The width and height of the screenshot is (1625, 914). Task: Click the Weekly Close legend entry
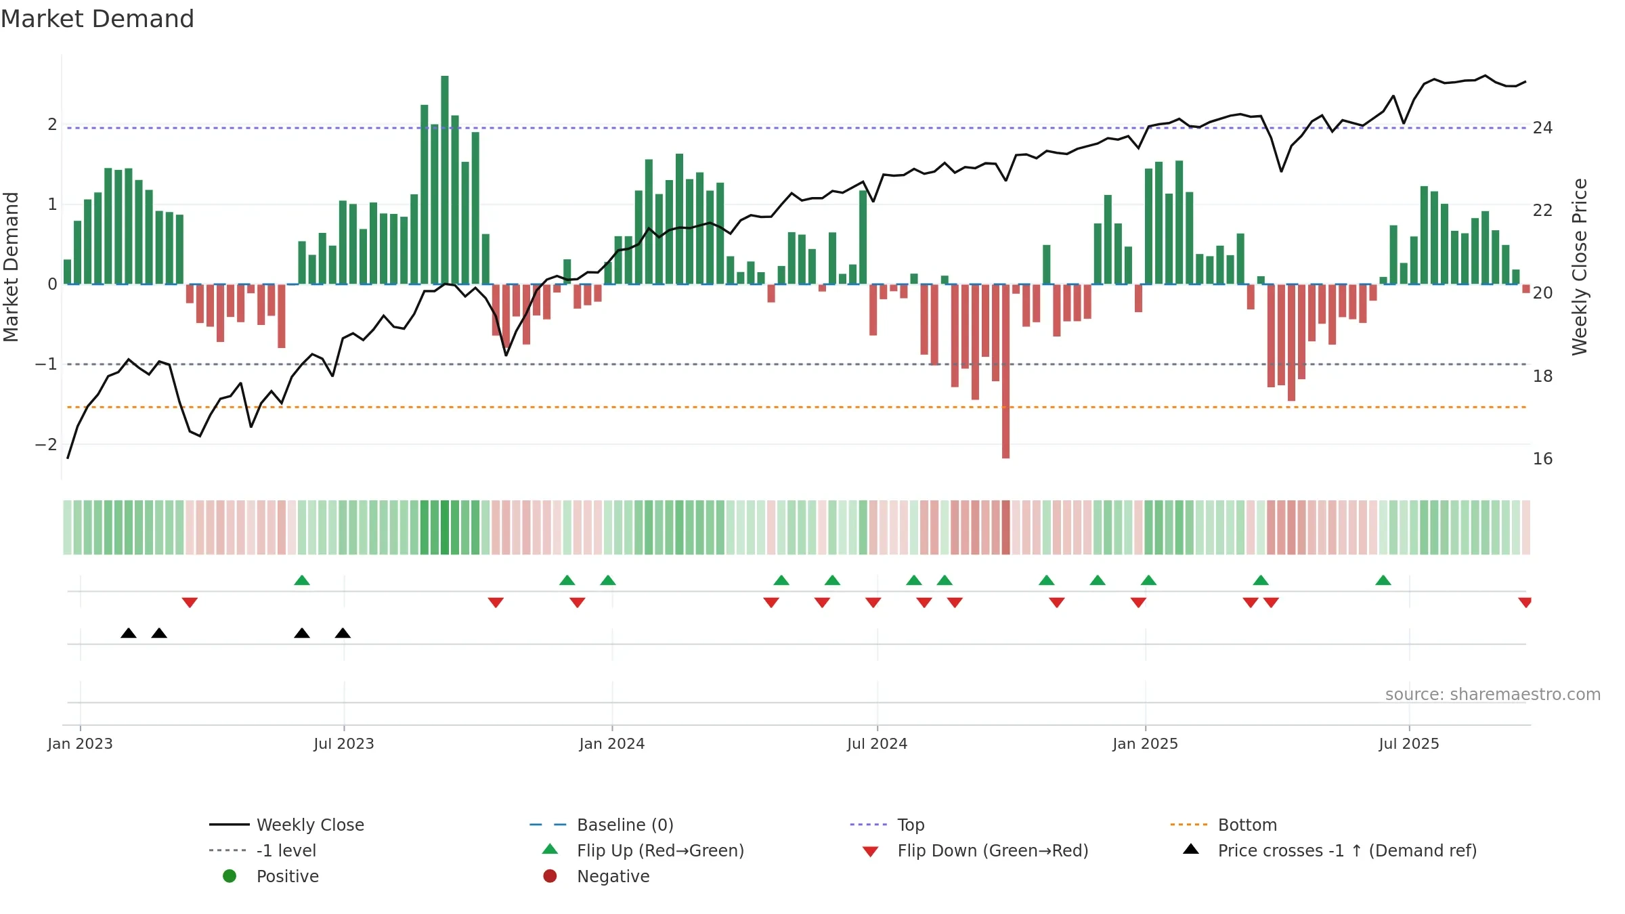coord(286,825)
